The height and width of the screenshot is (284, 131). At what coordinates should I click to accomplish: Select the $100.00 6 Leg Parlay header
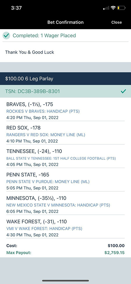point(65,79)
